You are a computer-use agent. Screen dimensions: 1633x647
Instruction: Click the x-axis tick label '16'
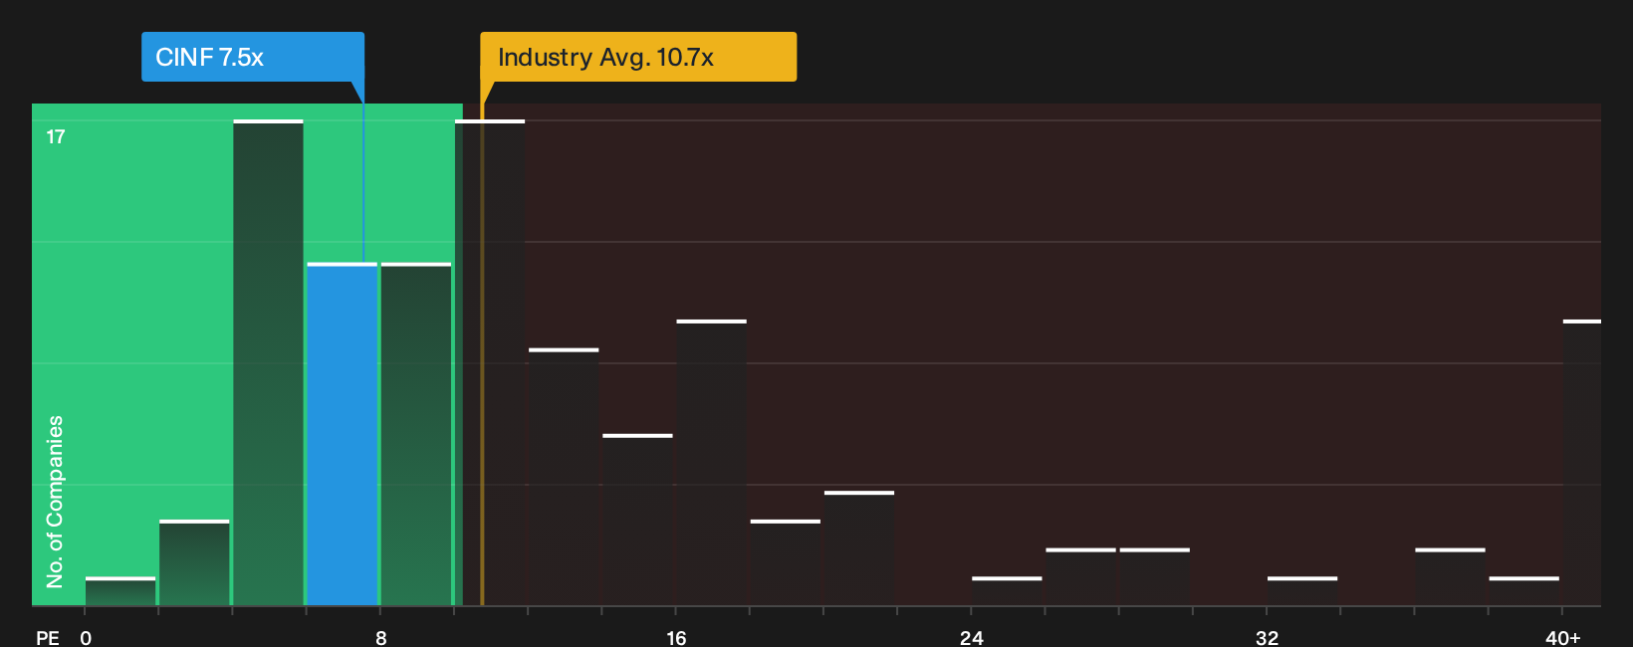(x=676, y=638)
